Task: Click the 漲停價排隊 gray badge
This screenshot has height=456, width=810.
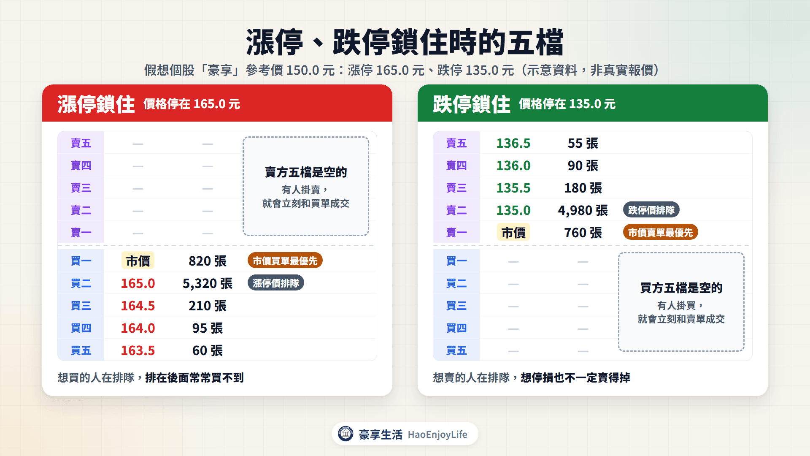Action: tap(276, 283)
